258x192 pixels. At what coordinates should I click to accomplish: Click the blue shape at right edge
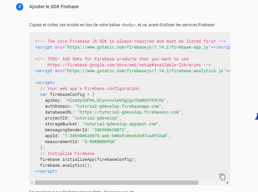click(x=256, y=116)
